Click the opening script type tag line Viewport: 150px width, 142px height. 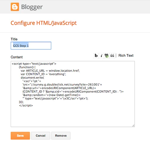tap(34, 64)
